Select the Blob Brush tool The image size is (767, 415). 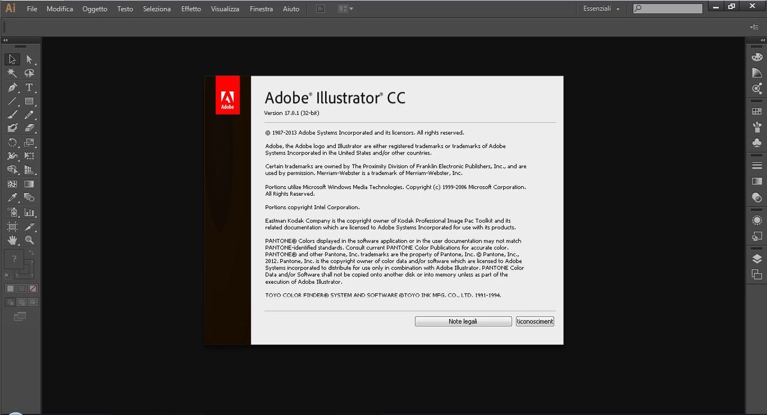(12, 128)
